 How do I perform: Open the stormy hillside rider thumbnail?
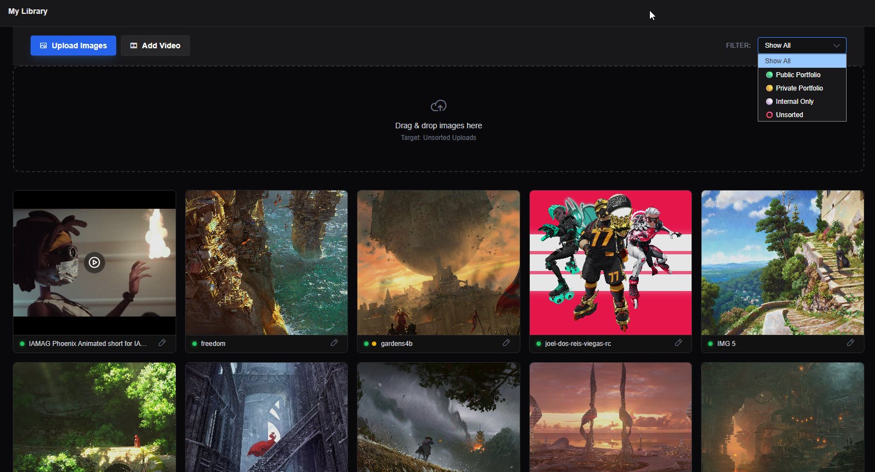pos(439,417)
